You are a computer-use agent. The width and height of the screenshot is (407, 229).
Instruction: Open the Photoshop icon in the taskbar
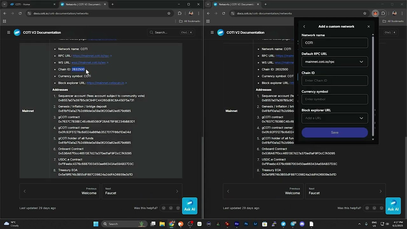(246, 224)
